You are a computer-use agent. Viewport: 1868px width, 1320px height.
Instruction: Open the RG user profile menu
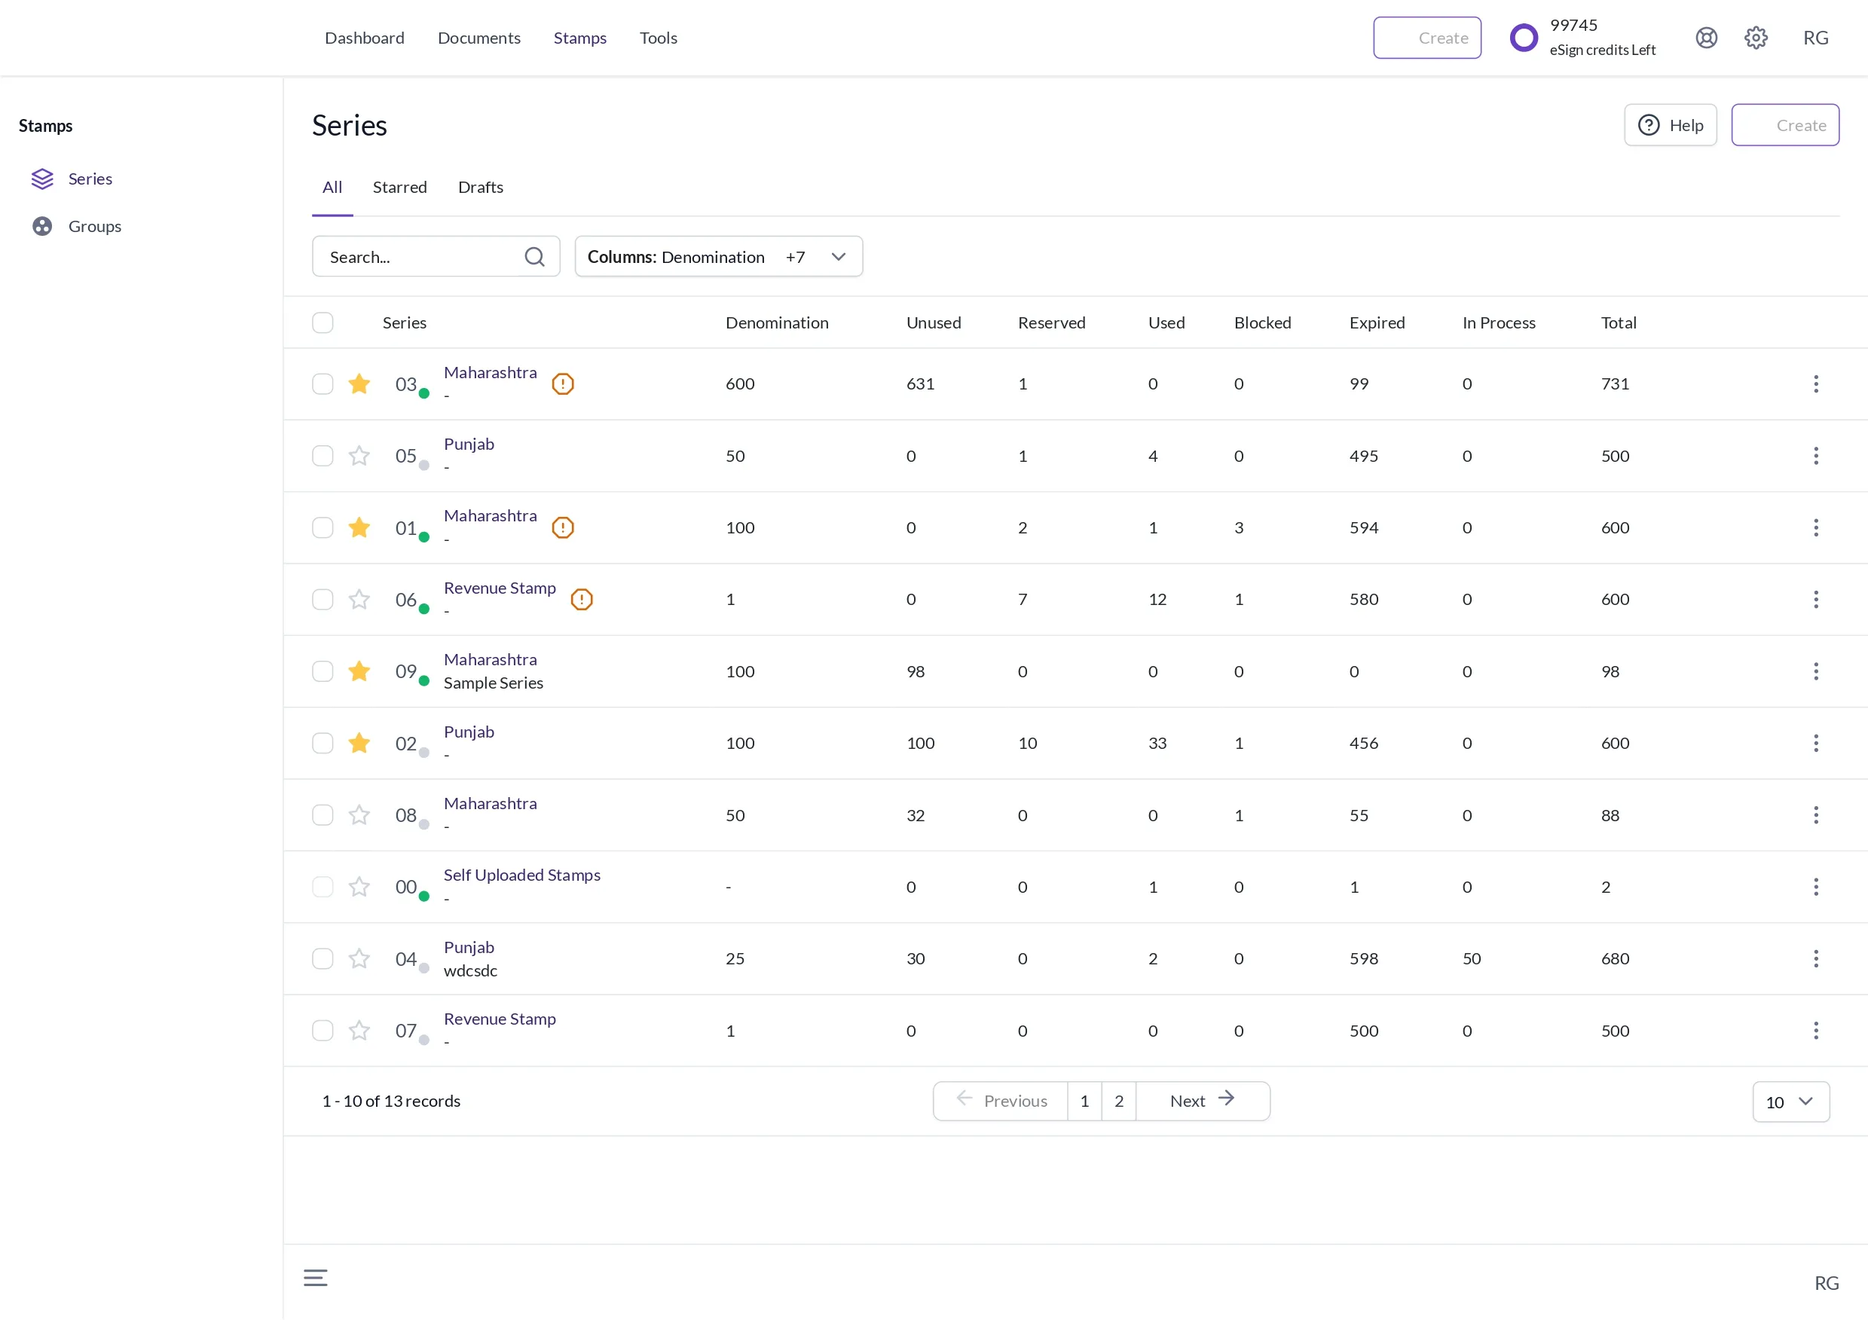coord(1815,38)
